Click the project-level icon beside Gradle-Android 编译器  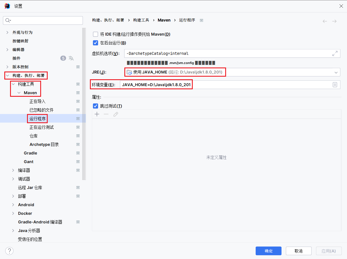coord(78,222)
